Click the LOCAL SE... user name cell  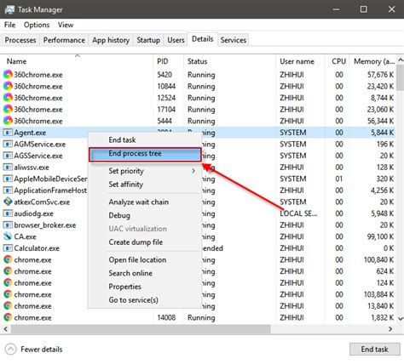coord(298,213)
